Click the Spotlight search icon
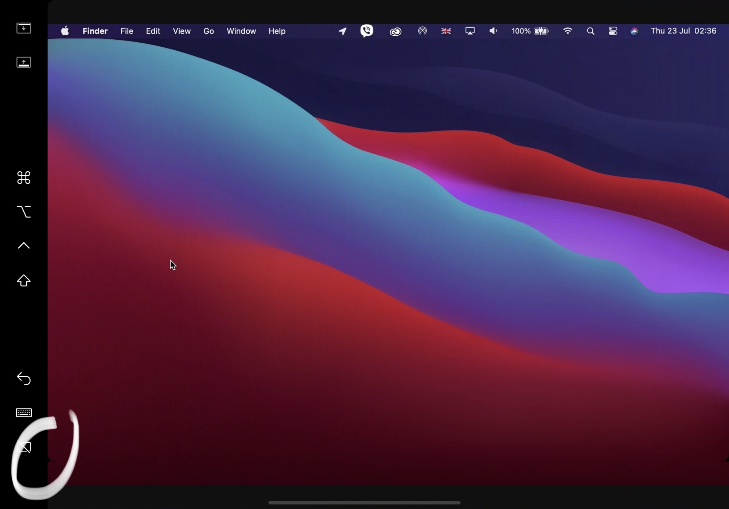The height and width of the screenshot is (509, 729). pyautogui.click(x=590, y=31)
